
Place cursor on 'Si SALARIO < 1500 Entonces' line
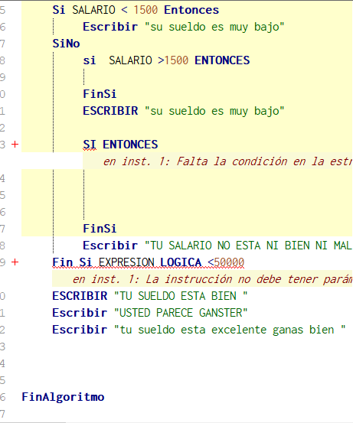(136, 10)
